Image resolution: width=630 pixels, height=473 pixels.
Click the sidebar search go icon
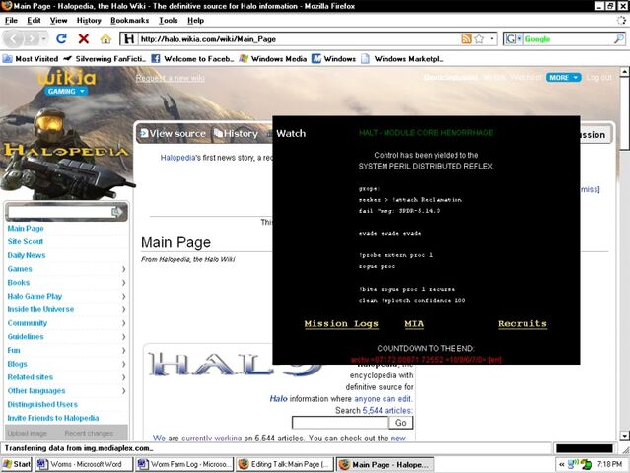click(x=117, y=212)
